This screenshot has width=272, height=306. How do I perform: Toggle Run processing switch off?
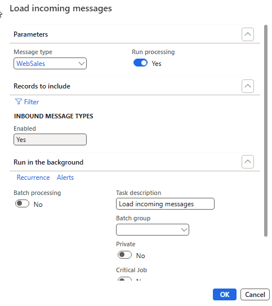(140, 63)
